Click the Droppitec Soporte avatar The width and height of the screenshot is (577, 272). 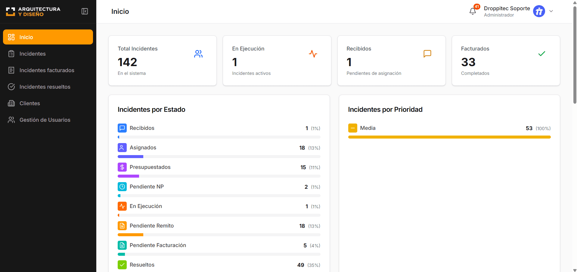(539, 11)
